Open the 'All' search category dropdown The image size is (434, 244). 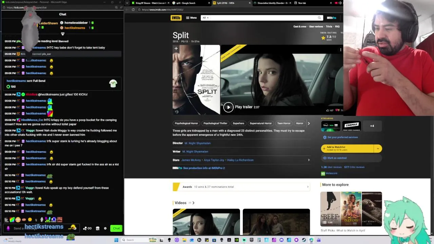[205, 18]
